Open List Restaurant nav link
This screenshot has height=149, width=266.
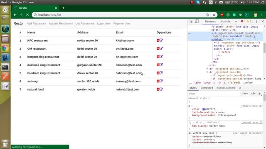tap(85, 24)
